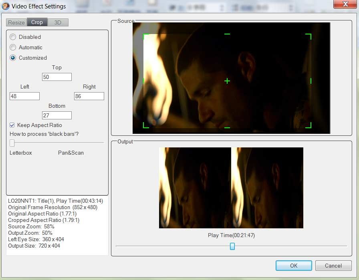Close the Video Effect Settings dialog
The image size is (359, 280).
[x=345, y=4]
